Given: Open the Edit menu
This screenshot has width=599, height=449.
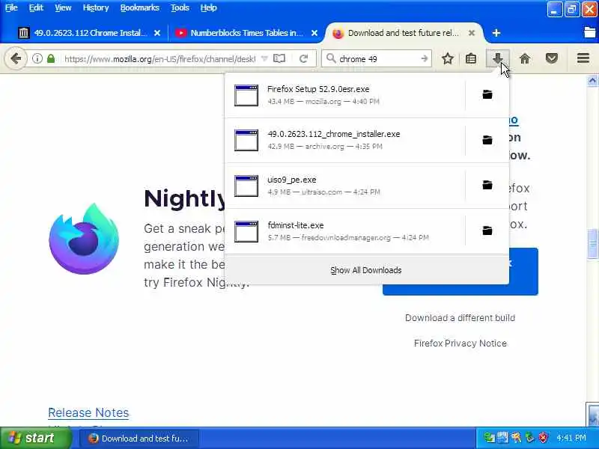Looking at the screenshot, I should click(36, 7).
